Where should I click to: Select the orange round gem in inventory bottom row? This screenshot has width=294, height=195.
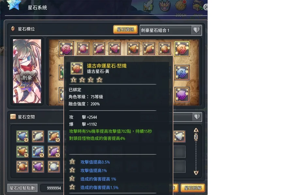(x=23, y=166)
